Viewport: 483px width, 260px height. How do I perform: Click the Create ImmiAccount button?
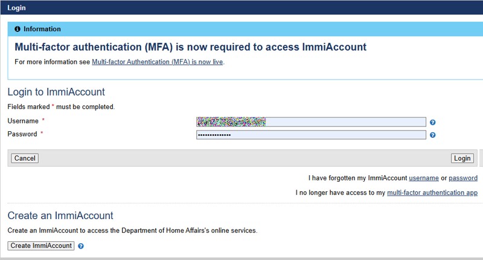(x=41, y=246)
